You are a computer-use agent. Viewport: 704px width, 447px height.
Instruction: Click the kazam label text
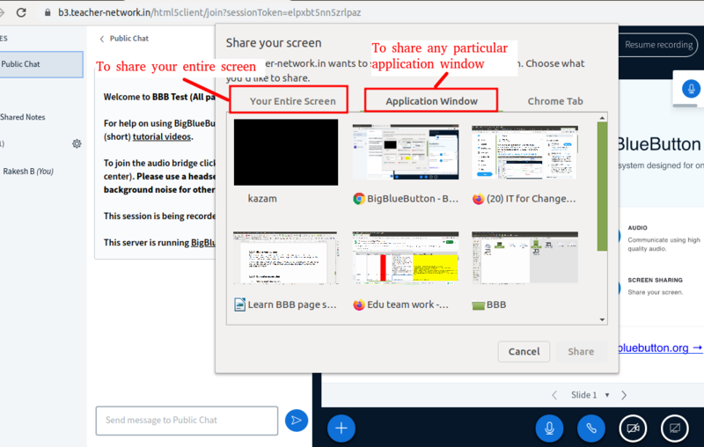click(262, 198)
